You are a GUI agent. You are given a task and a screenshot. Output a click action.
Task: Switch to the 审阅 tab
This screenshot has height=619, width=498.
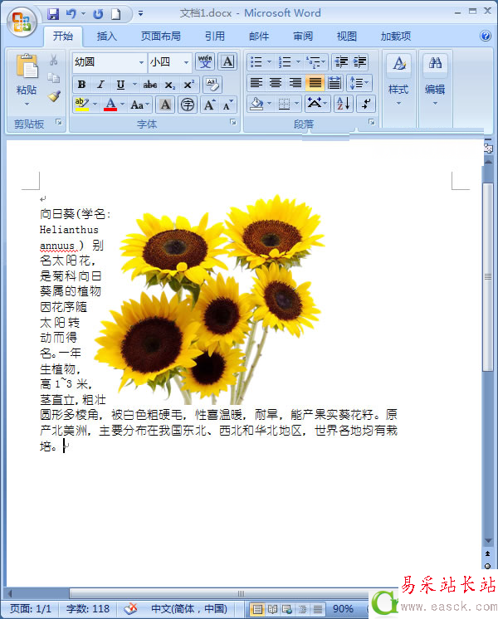click(x=303, y=37)
